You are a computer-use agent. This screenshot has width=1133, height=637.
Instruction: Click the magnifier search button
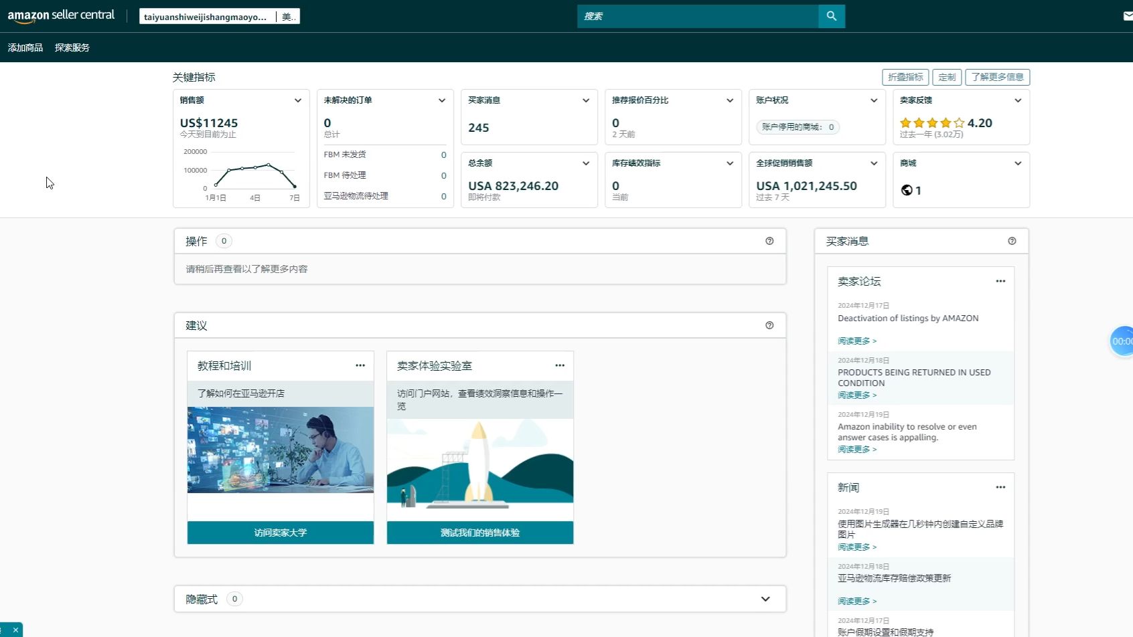[x=831, y=16]
